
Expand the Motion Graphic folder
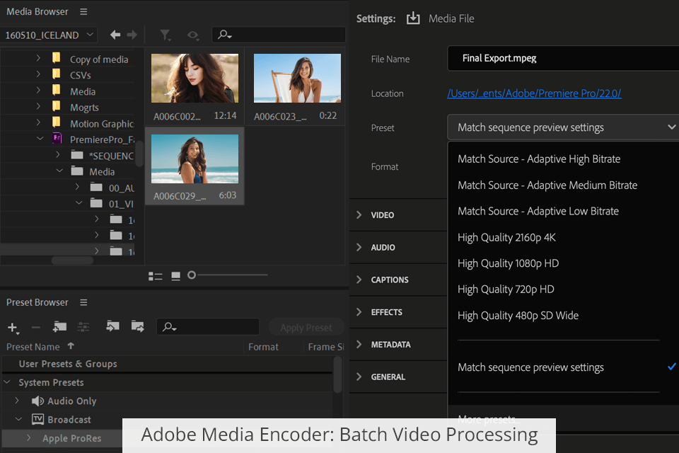pyautogui.click(x=38, y=122)
